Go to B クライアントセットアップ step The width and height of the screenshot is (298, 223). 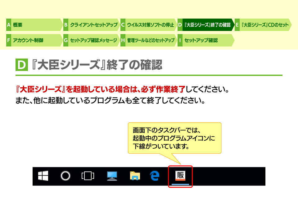(92, 25)
